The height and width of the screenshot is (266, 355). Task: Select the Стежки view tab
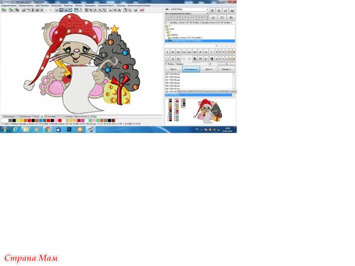(x=36, y=117)
